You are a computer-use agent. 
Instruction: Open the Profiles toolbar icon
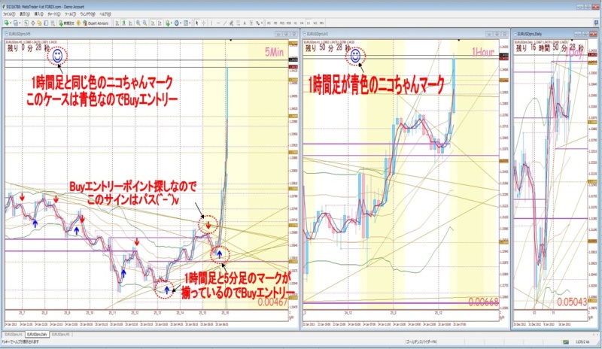(15, 23)
